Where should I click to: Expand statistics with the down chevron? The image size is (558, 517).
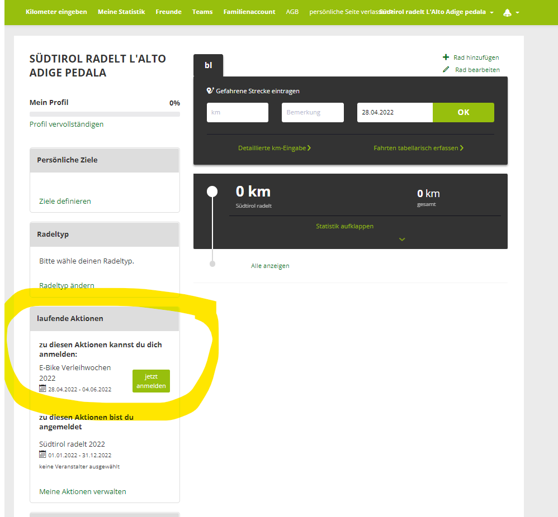pyautogui.click(x=402, y=239)
